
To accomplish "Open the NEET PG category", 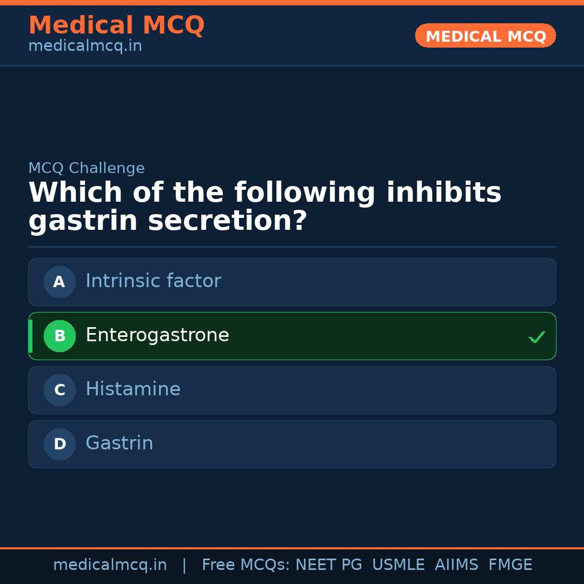I will coord(328,565).
